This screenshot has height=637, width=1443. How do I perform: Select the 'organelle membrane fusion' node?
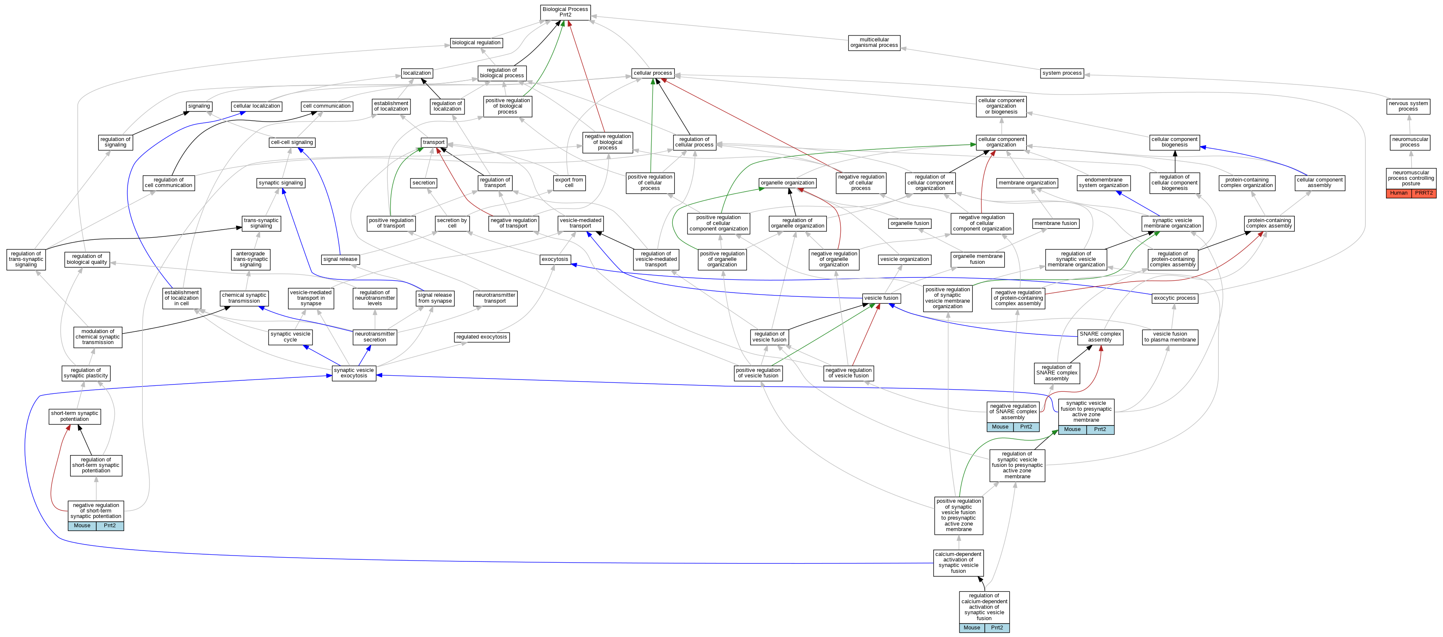pos(978,260)
